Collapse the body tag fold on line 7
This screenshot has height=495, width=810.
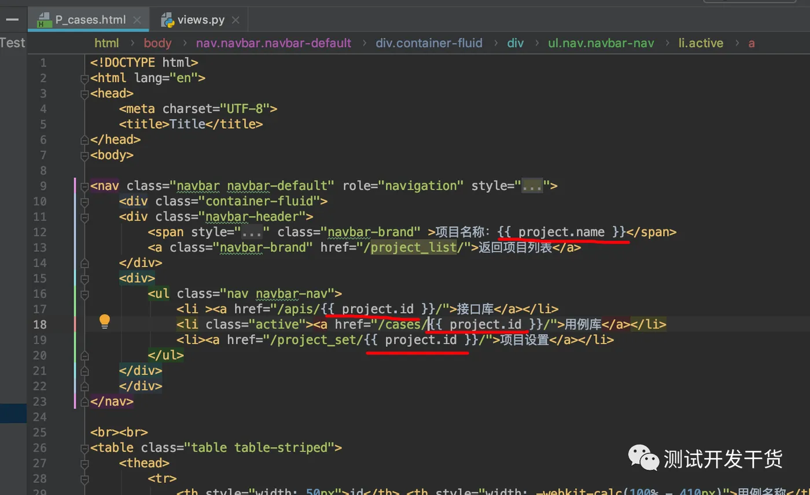pos(84,155)
